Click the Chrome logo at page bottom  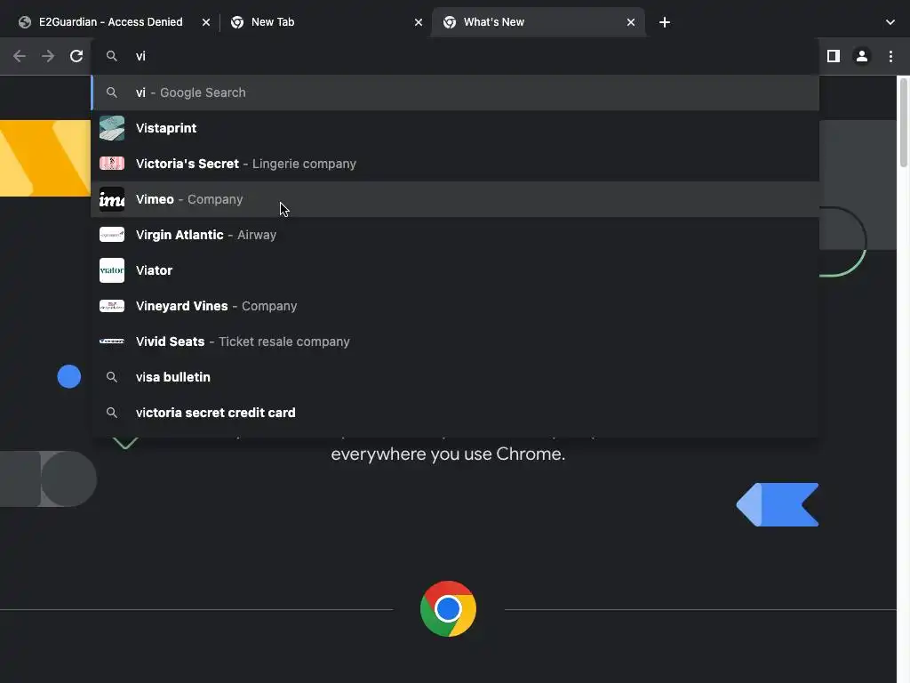click(448, 608)
